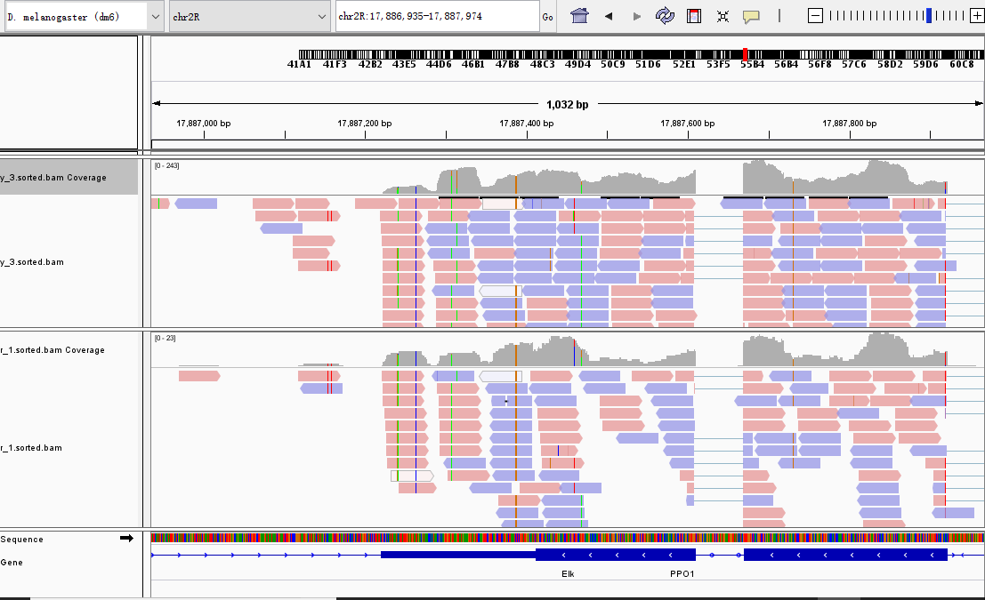Refresh the display with the circular arrows icon
The height and width of the screenshot is (600, 985).
tap(665, 16)
